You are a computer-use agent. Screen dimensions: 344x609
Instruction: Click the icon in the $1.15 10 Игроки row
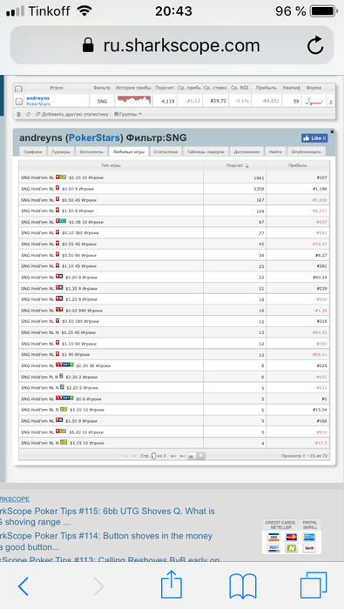tap(64, 442)
